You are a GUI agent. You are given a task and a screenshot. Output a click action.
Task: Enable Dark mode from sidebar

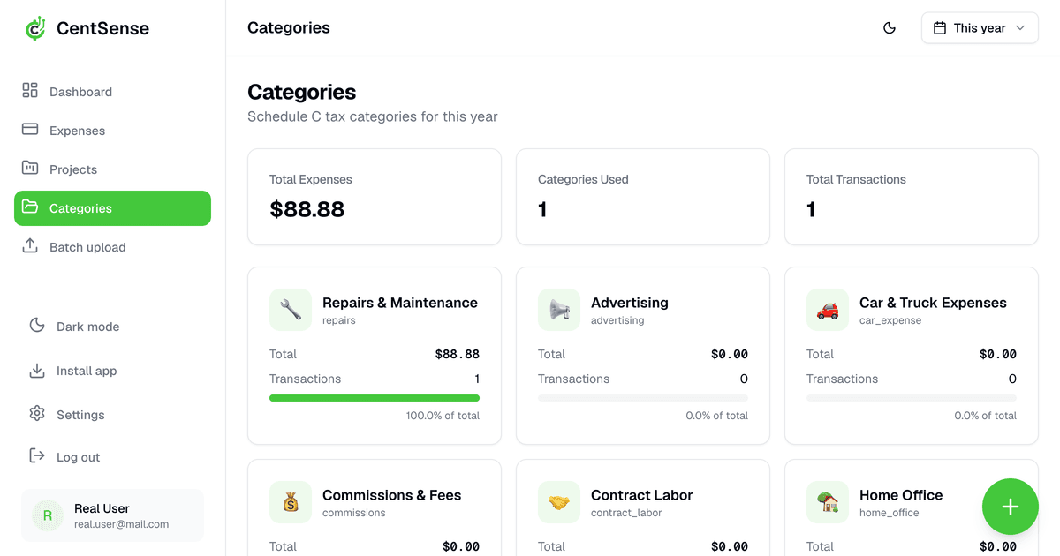click(87, 327)
